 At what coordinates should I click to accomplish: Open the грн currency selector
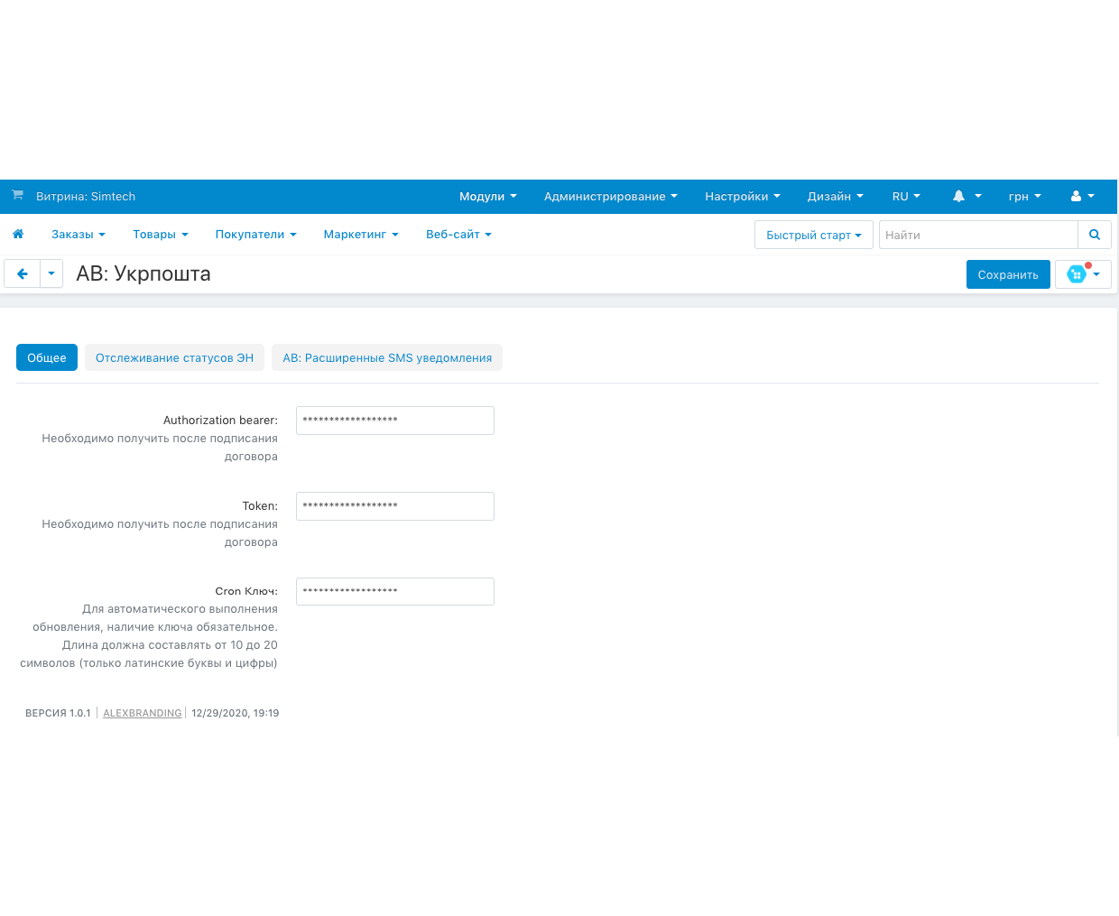pyautogui.click(x=1024, y=197)
